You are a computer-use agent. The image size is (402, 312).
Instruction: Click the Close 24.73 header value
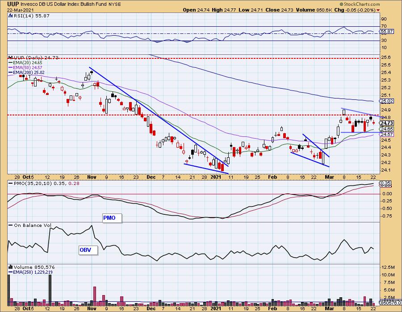(x=279, y=10)
